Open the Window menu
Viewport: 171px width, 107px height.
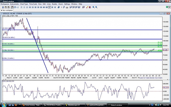tap(74, 4)
